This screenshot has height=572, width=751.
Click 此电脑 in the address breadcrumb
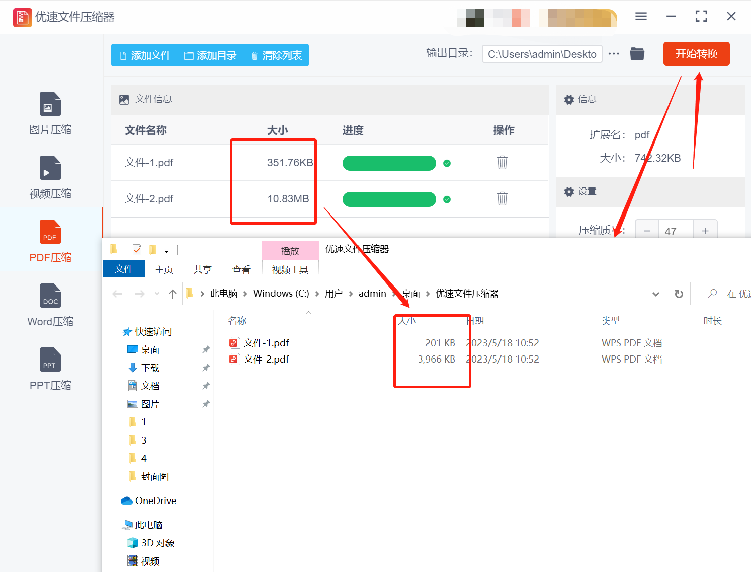(x=224, y=294)
